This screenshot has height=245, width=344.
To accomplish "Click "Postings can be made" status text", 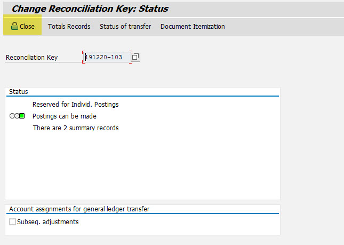I will 65,116.
